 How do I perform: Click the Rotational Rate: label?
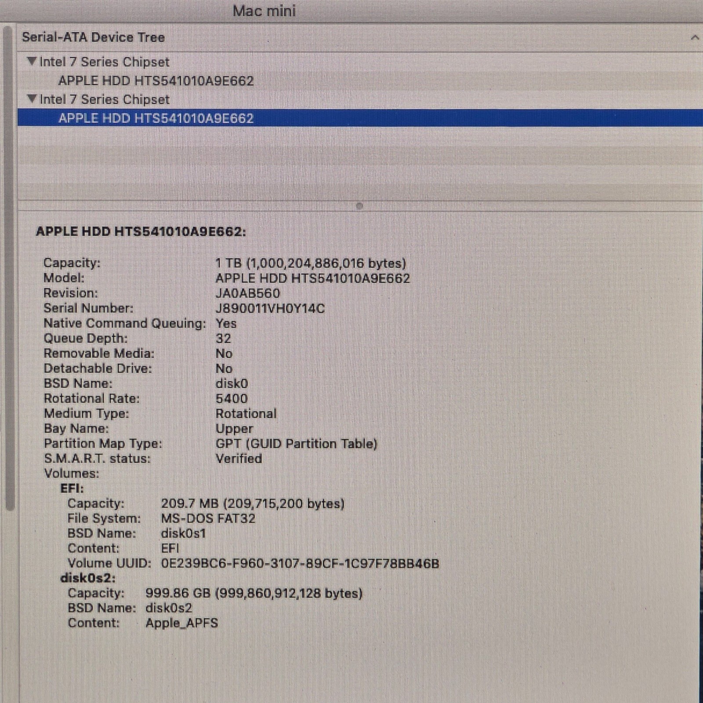[91, 399]
